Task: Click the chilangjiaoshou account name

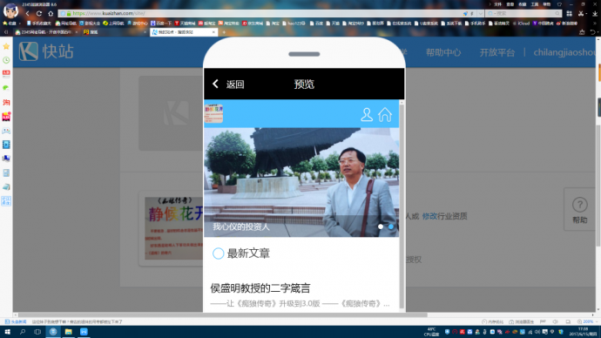Action: coord(564,52)
